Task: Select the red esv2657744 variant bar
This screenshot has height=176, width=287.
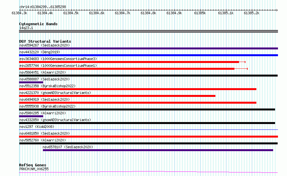Action: pos(127,69)
